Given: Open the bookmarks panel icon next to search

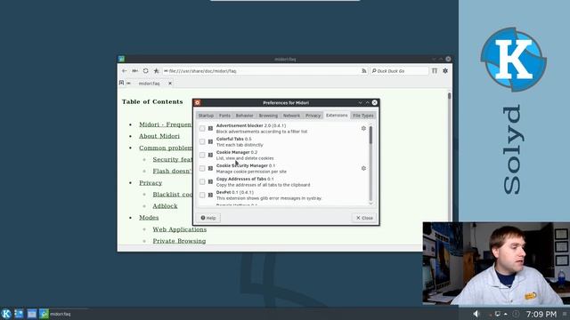Looking at the screenshot, I should (435, 71).
